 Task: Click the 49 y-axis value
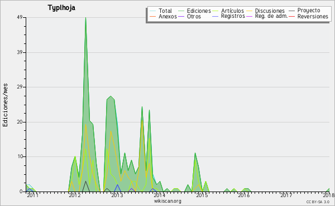pos(20,17)
